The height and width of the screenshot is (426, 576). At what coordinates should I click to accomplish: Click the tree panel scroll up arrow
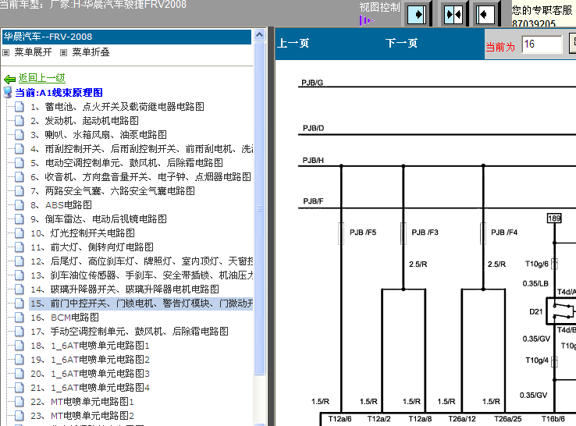coord(259,35)
